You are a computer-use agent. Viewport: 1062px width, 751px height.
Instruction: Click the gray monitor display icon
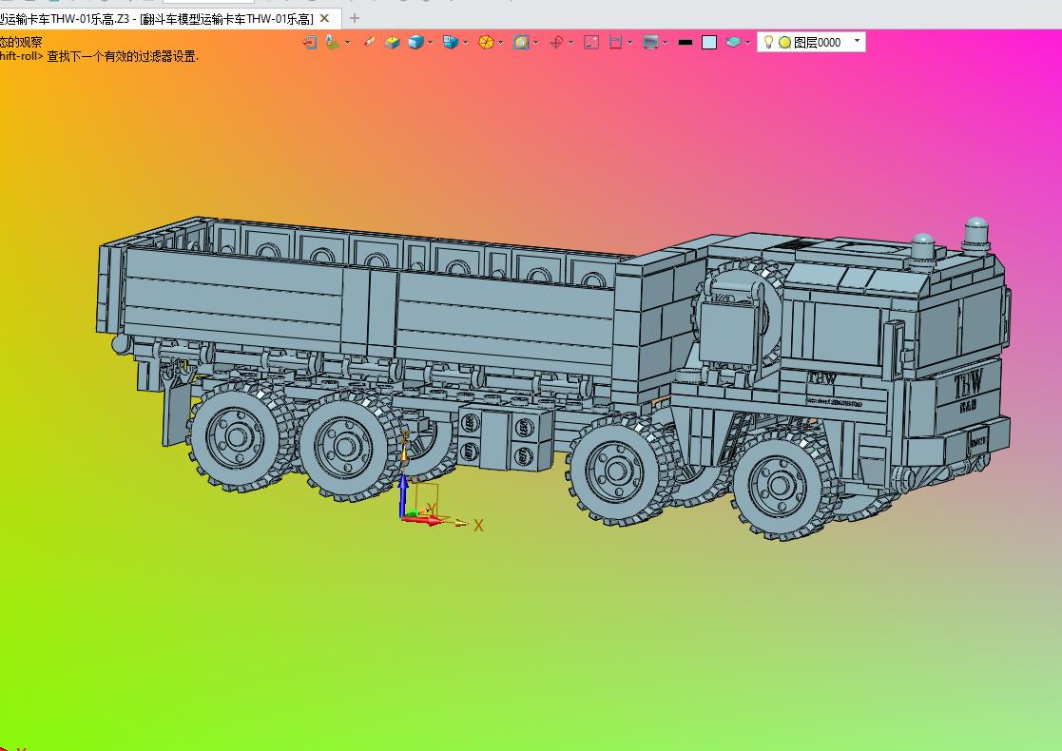[x=650, y=43]
